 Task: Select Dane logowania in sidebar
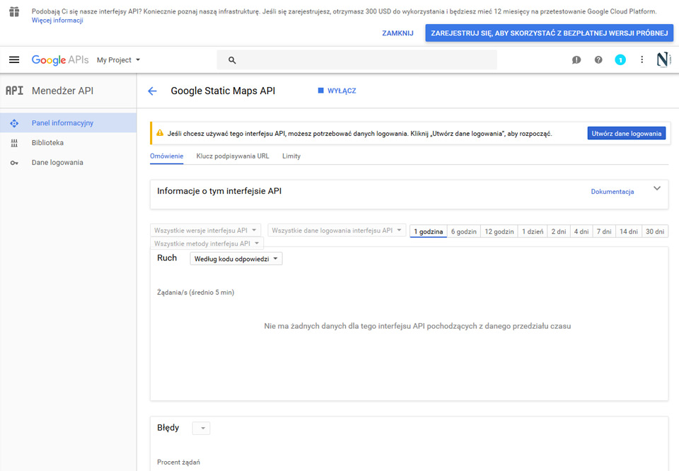coord(69,163)
